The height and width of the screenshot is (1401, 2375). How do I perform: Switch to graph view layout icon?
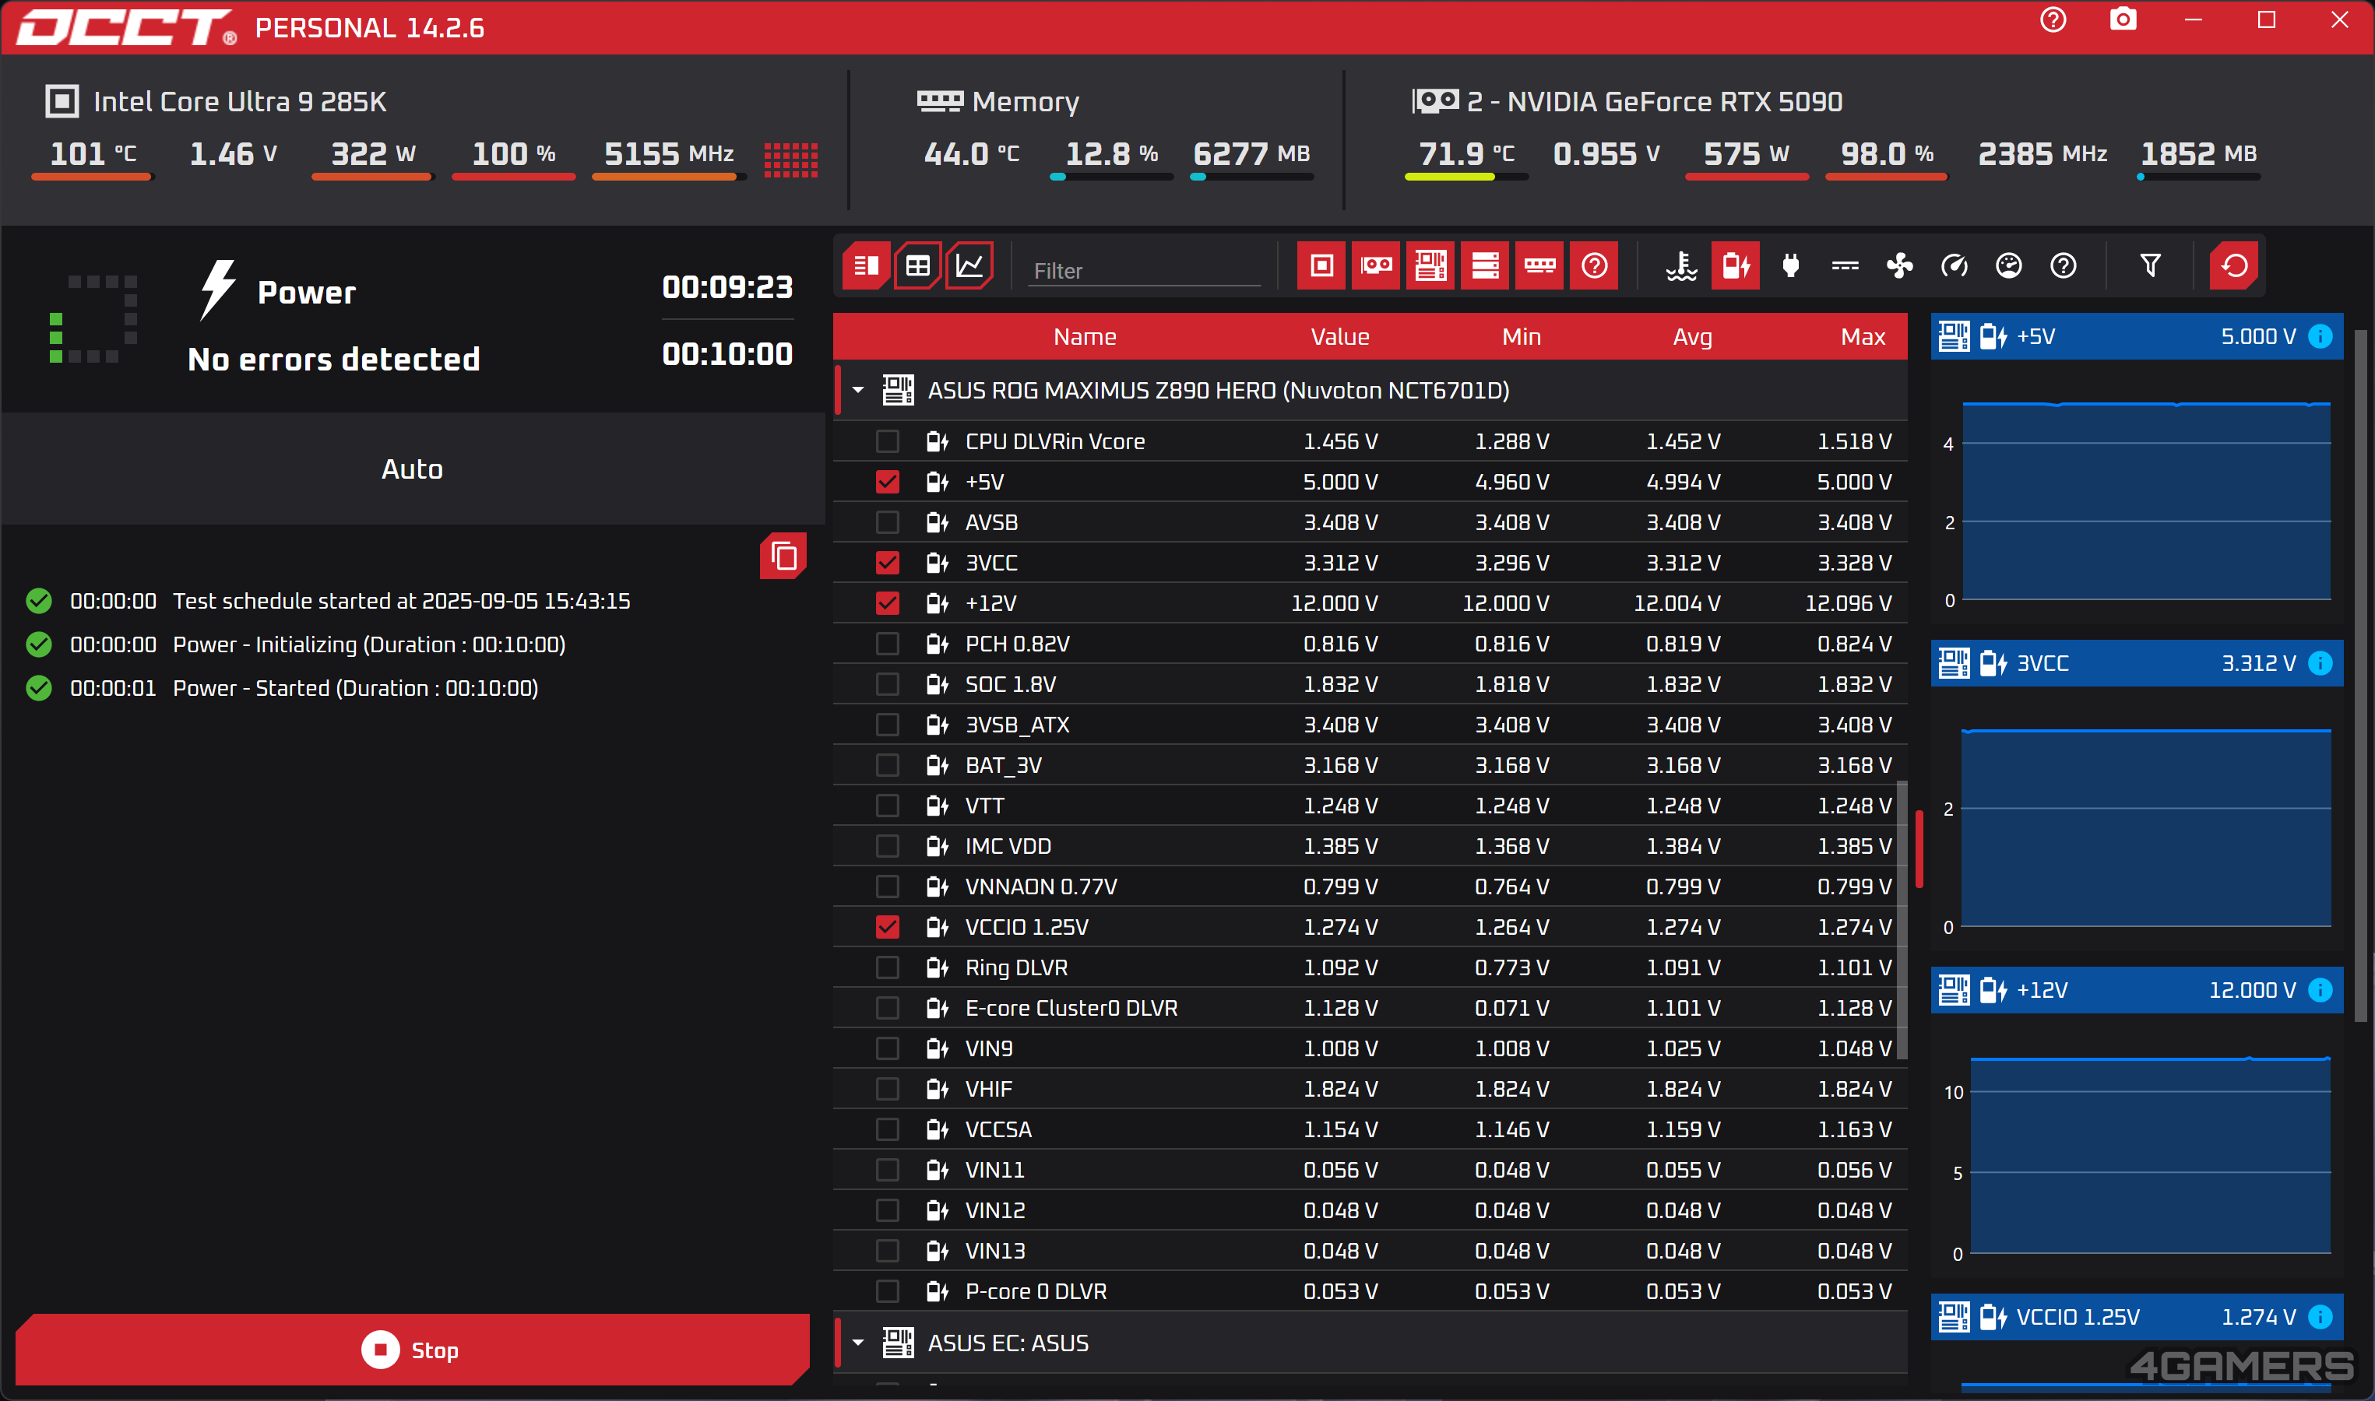click(x=969, y=265)
